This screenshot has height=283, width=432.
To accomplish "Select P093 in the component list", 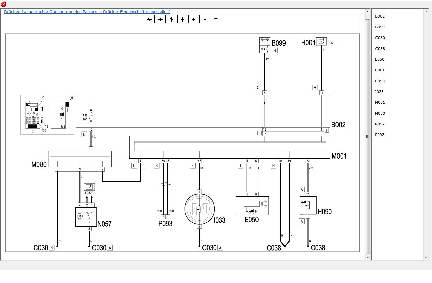I will (x=380, y=135).
